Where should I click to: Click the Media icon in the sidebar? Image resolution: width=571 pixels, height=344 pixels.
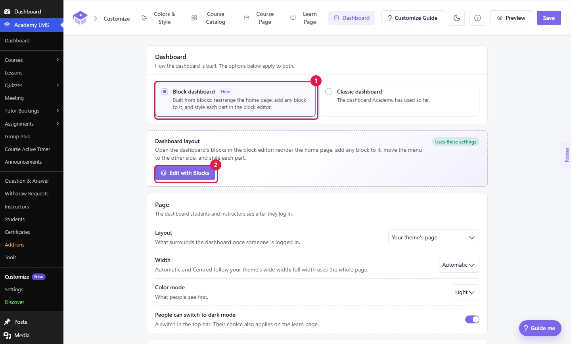pyautogui.click(x=7, y=335)
